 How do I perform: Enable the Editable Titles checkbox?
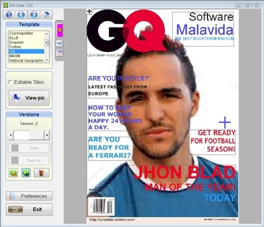click(10, 82)
